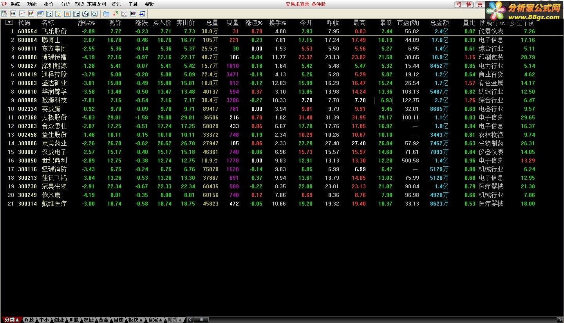Open the 系统 menu
564x323 pixels.
(15, 4)
